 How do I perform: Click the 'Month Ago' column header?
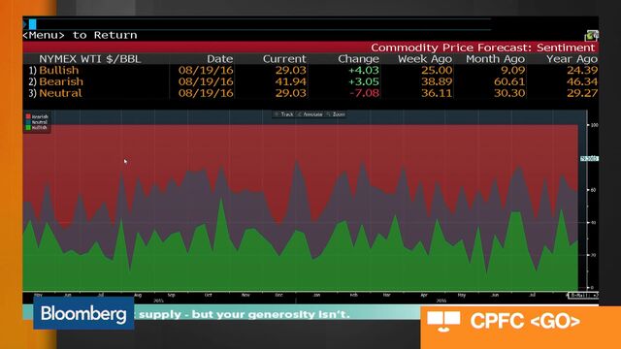(496, 59)
